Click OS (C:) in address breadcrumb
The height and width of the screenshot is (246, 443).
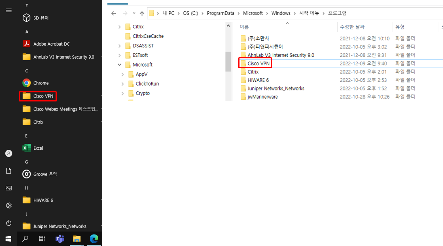(190, 13)
